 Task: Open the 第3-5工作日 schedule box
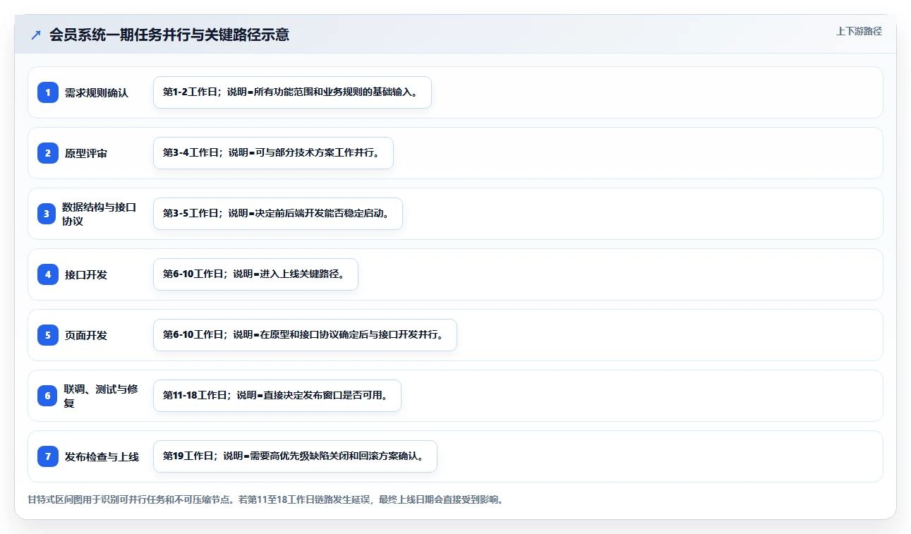click(278, 214)
